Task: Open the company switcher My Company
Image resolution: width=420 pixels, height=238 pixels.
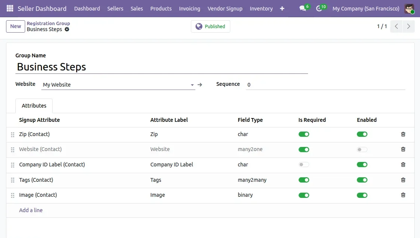Action: [366, 9]
